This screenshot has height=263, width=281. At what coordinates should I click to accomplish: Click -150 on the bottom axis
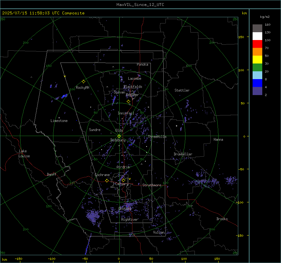18,259
